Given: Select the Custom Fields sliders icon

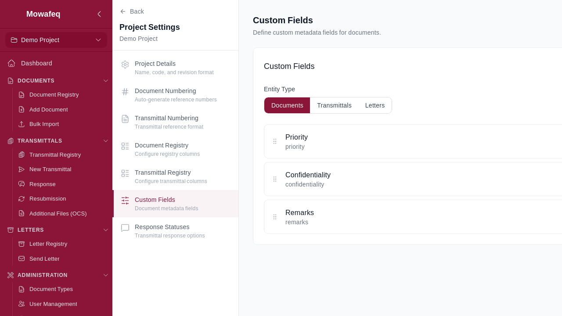Looking at the screenshot, I should (x=125, y=201).
